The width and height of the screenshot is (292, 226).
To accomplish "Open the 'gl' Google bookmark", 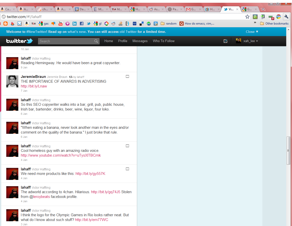I will tap(98, 24).
